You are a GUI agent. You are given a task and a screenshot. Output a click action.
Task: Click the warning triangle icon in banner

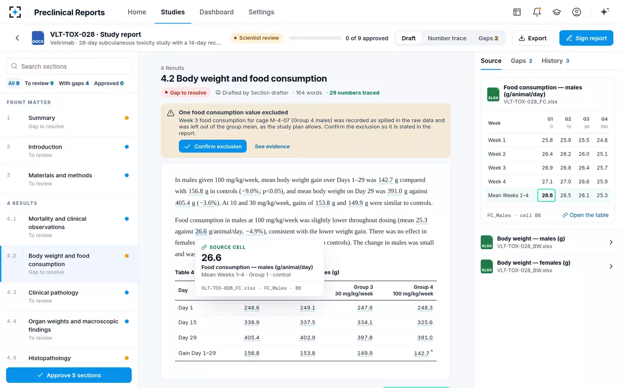click(x=171, y=113)
